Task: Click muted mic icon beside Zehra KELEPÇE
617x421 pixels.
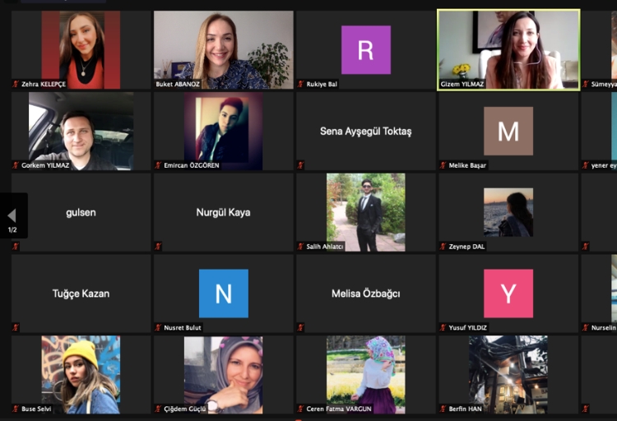Action: pos(16,84)
